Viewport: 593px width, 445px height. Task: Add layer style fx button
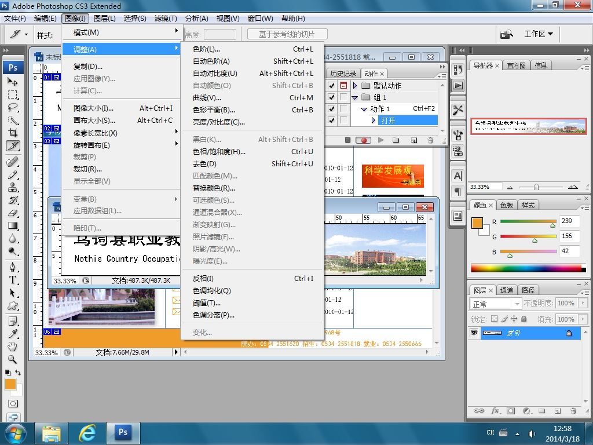coord(495,411)
